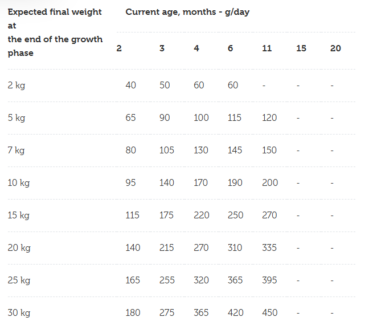Select the 40 value in 2 kg row
Image resolution: width=369 pixels, height=325 pixels.
point(130,86)
